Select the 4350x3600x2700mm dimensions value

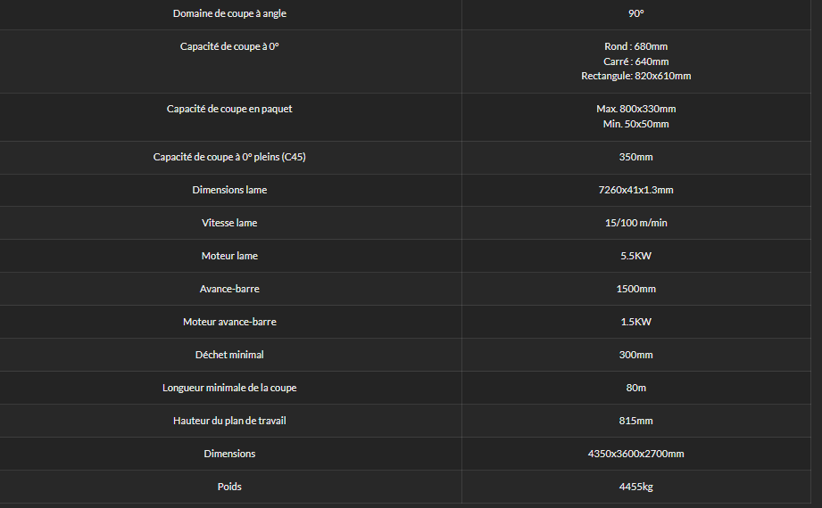tap(635, 454)
